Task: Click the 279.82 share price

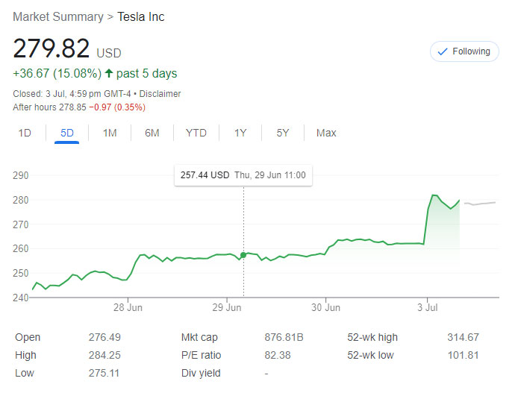Action: pos(51,48)
